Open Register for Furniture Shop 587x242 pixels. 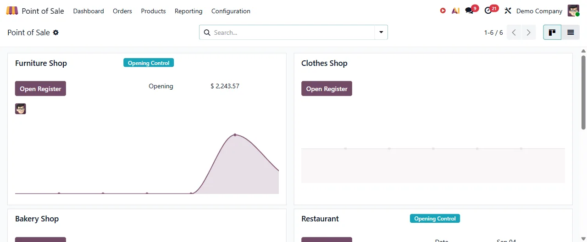click(x=40, y=89)
